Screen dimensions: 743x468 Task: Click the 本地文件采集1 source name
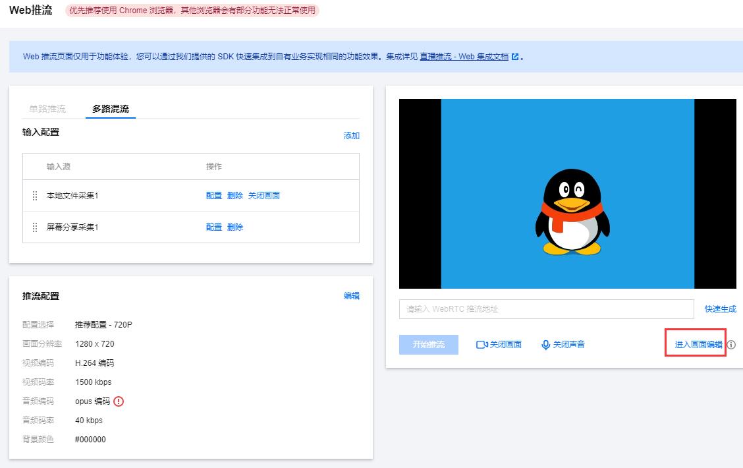point(72,195)
